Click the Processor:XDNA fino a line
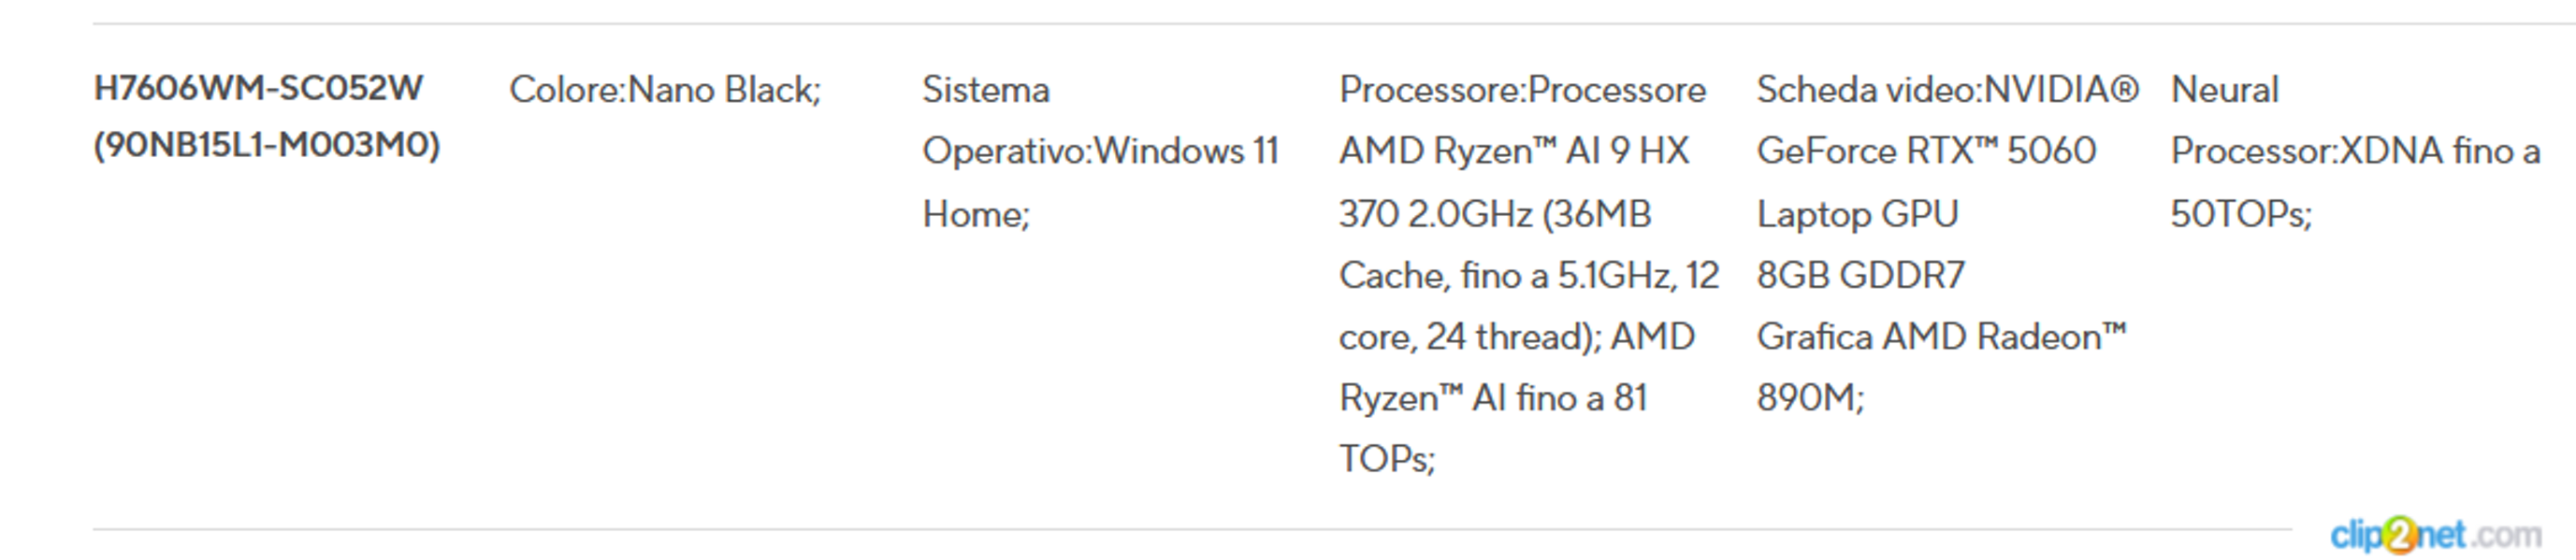Viewport: 2576px width, 560px height. [2354, 151]
